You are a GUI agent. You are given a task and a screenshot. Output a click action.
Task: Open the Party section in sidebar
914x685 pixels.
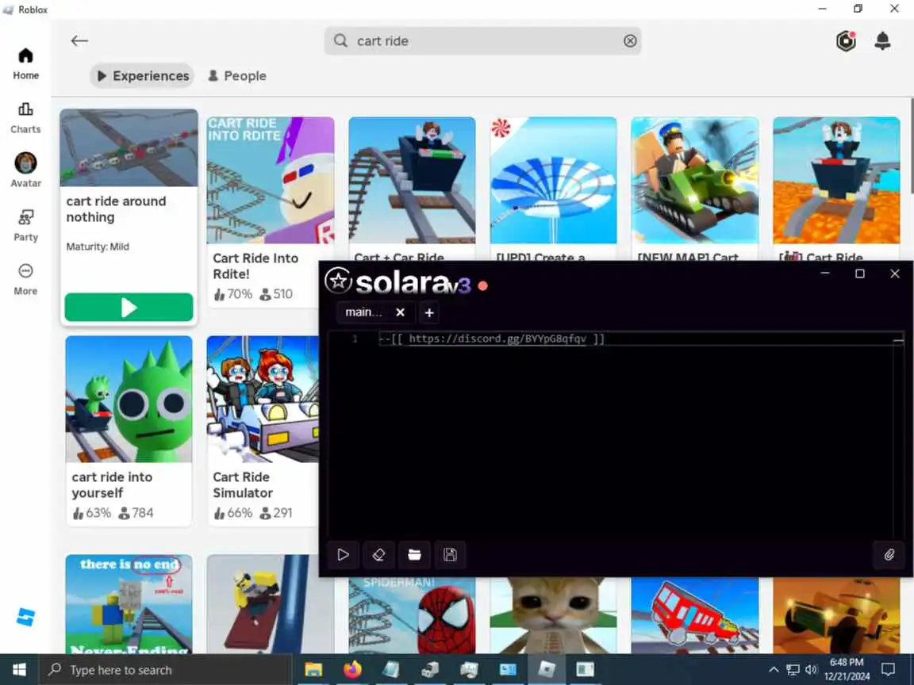[x=25, y=225]
